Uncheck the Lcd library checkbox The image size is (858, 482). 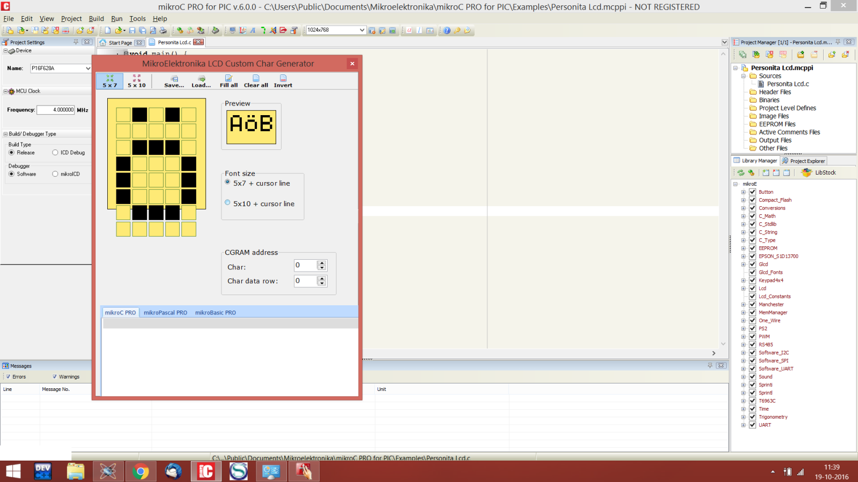tap(752, 288)
